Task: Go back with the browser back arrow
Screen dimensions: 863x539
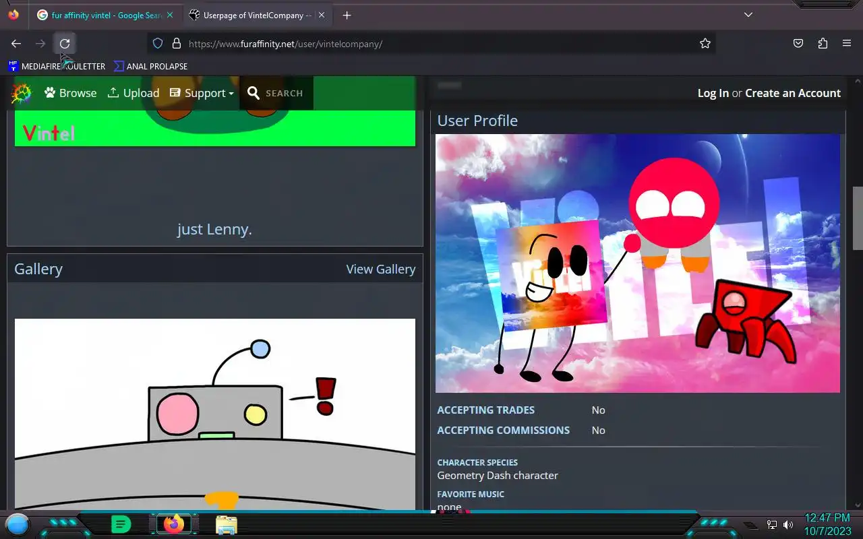Action: (16, 44)
